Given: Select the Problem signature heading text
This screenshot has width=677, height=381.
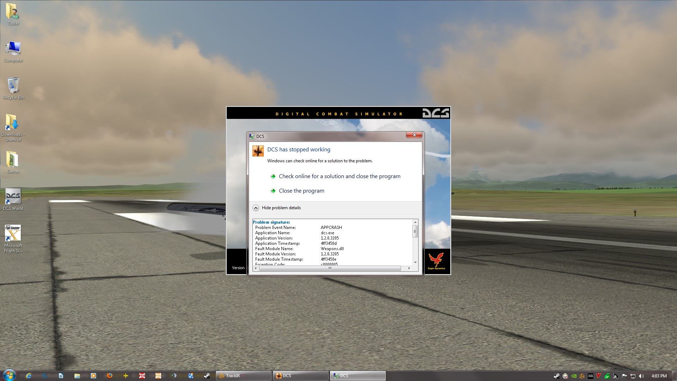Looking at the screenshot, I should [272, 222].
